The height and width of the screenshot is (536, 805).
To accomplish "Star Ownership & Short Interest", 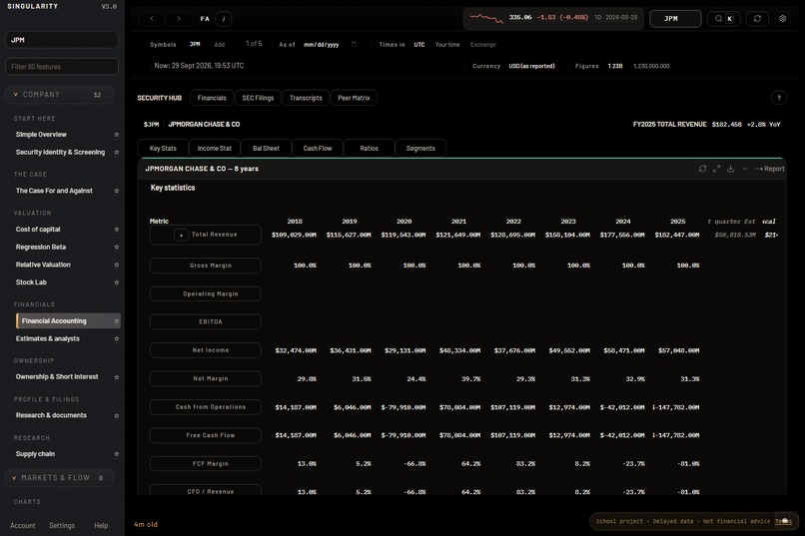I will (117, 377).
